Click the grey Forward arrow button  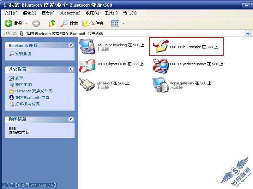(36, 24)
